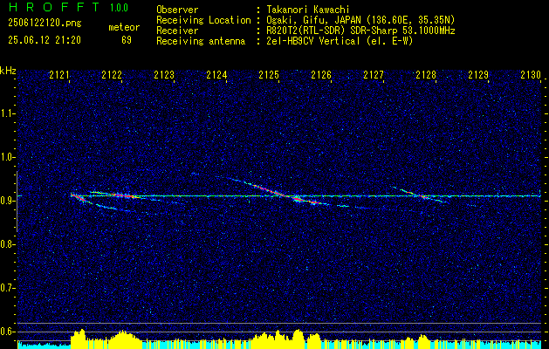Click the 2126 time marker
This screenshot has width=549, height=349.
point(321,75)
